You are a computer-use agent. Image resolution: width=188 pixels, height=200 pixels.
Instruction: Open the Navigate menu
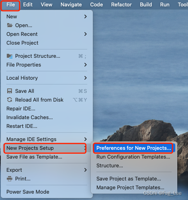point(71,5)
